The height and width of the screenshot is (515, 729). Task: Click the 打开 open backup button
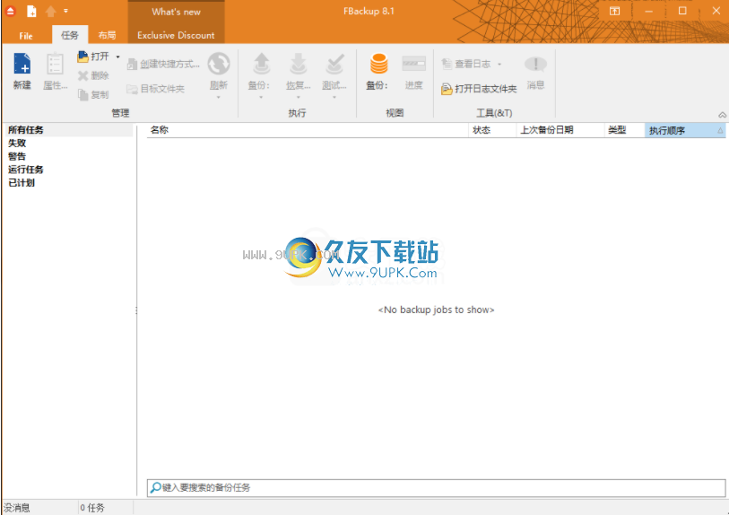pyautogui.click(x=93, y=57)
